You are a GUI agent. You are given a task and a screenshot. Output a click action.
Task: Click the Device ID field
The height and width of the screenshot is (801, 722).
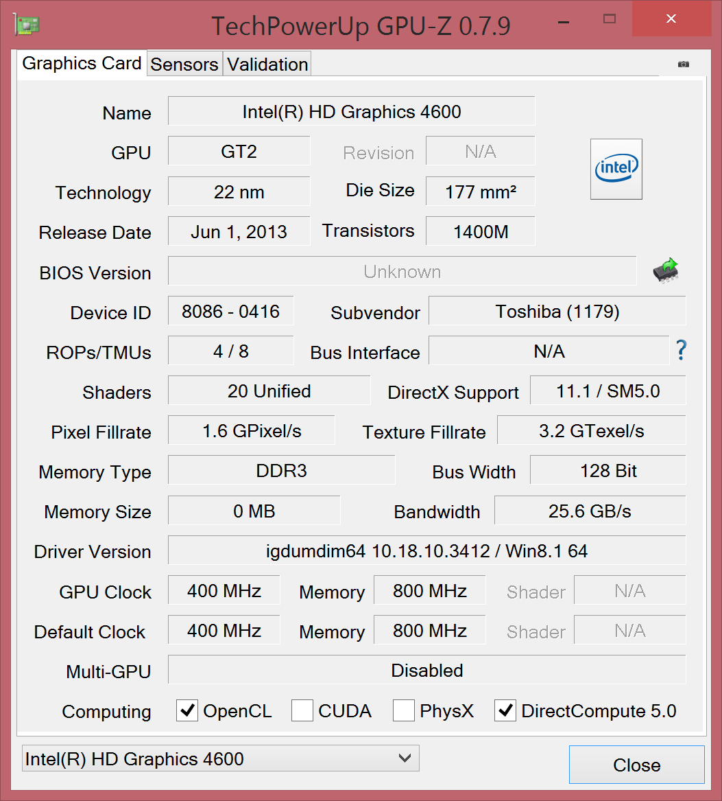coord(230,312)
